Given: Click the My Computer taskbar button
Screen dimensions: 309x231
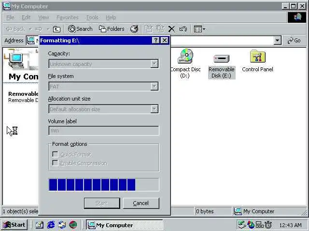Looking at the screenshot, I should [x=125, y=225].
